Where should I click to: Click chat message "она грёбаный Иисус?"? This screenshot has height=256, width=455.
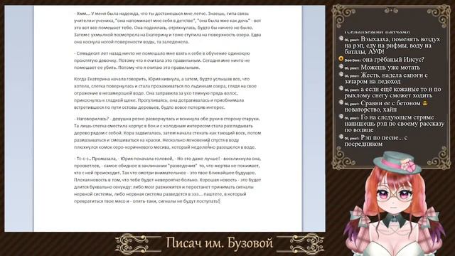tap(393, 60)
